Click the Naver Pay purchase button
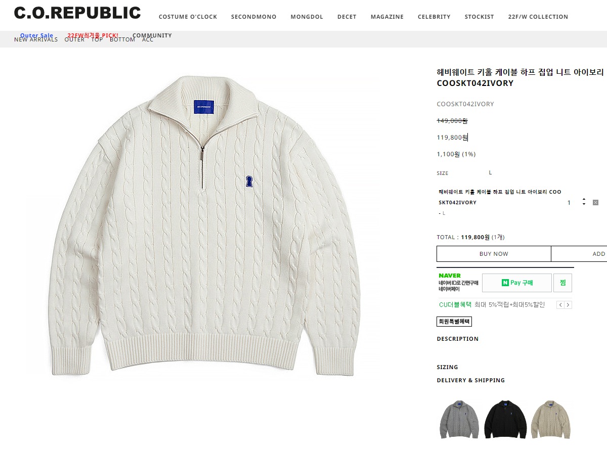The image size is (607, 451). (x=516, y=283)
